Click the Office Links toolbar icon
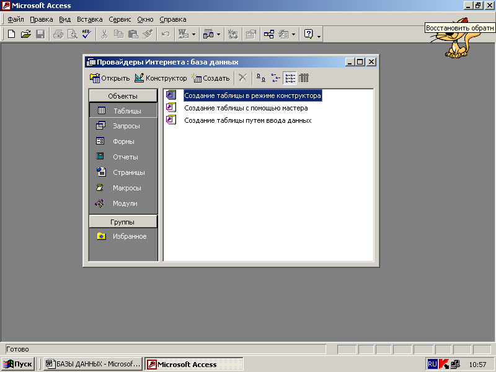 (x=184, y=34)
